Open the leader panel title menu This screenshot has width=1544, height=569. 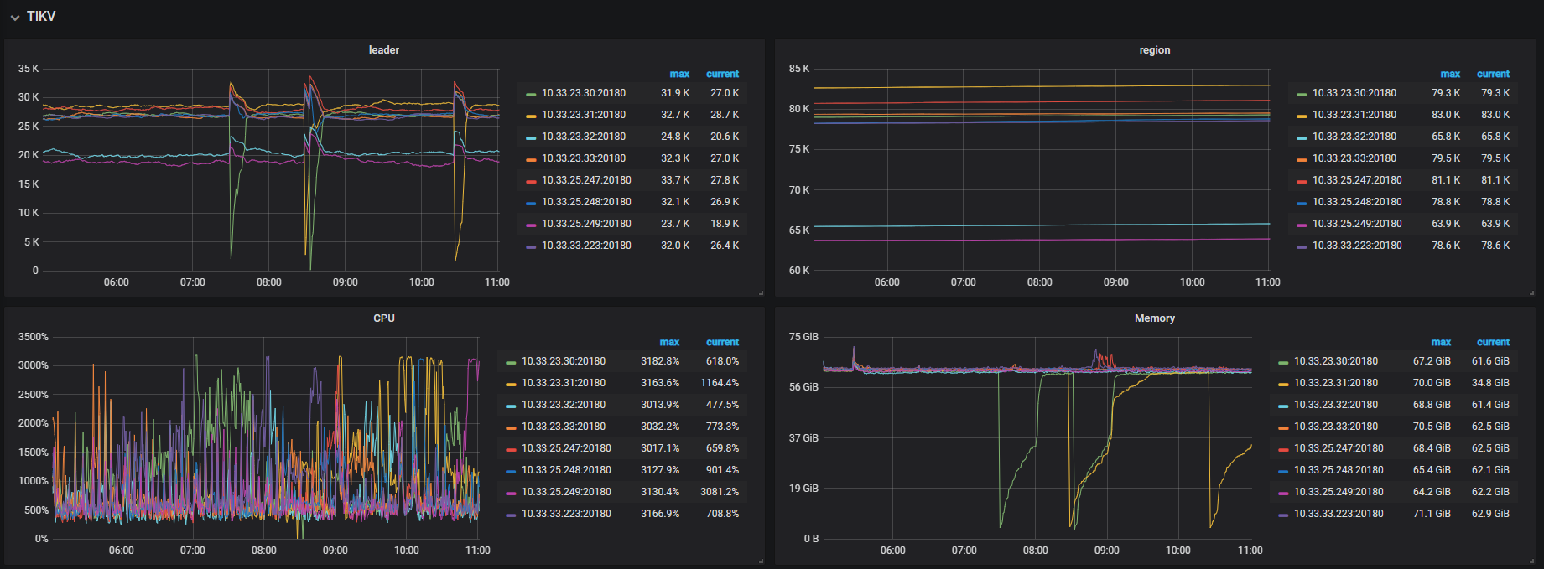(x=384, y=50)
